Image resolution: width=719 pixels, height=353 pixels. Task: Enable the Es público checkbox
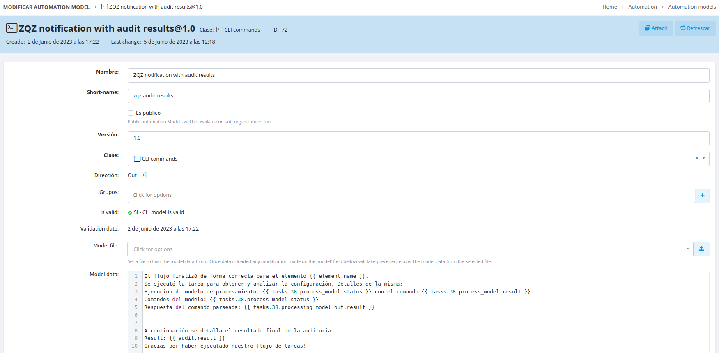point(131,113)
